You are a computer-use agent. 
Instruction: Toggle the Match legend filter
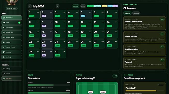coord(104,6)
